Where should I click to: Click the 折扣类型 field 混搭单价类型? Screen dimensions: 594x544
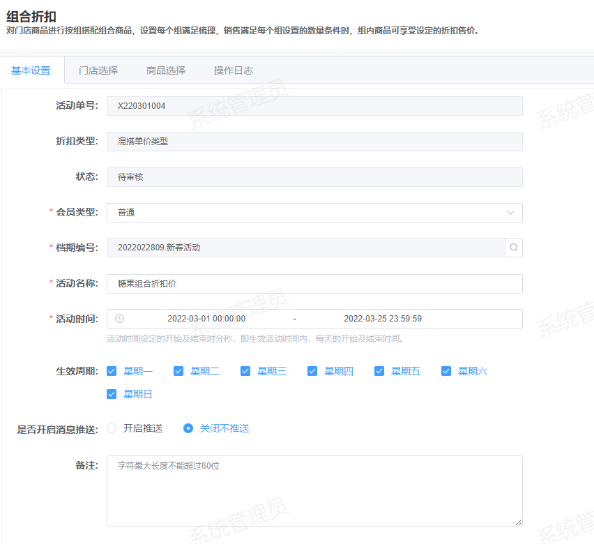pyautogui.click(x=314, y=142)
